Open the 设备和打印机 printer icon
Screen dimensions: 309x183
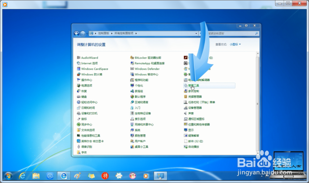tap(78, 113)
